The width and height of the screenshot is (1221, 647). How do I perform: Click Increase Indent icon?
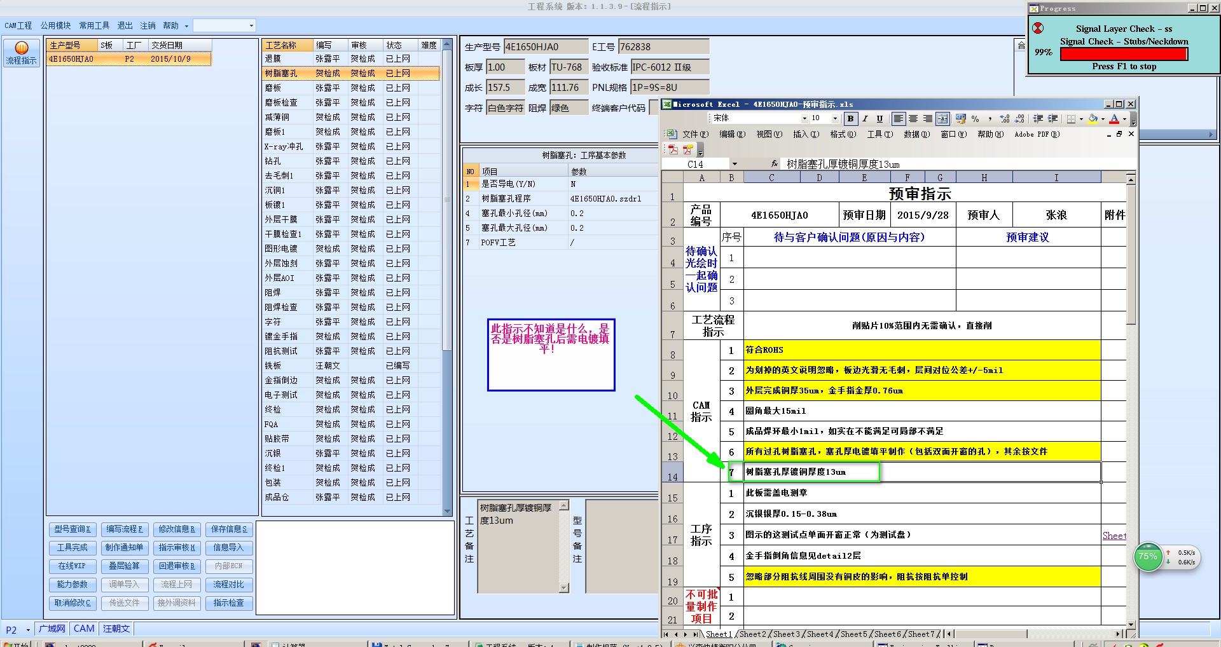tap(1052, 119)
